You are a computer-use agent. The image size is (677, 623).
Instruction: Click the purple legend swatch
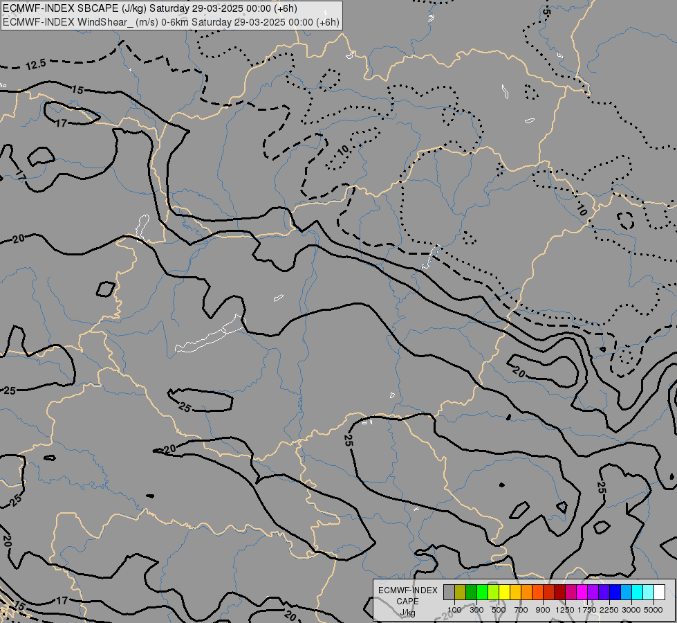[x=593, y=593]
